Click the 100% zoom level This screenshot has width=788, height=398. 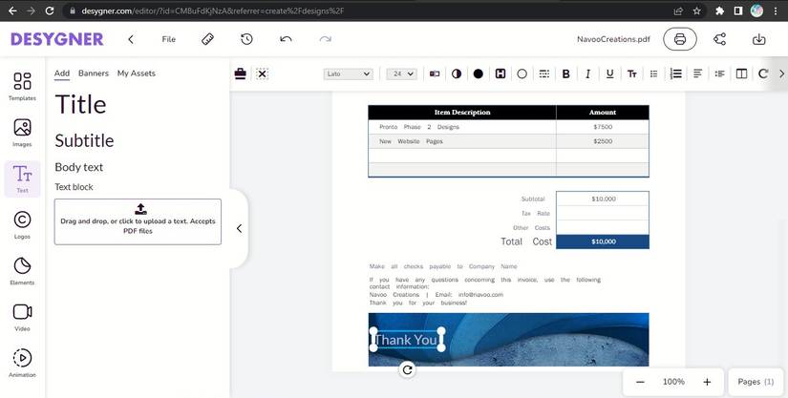coord(673,382)
